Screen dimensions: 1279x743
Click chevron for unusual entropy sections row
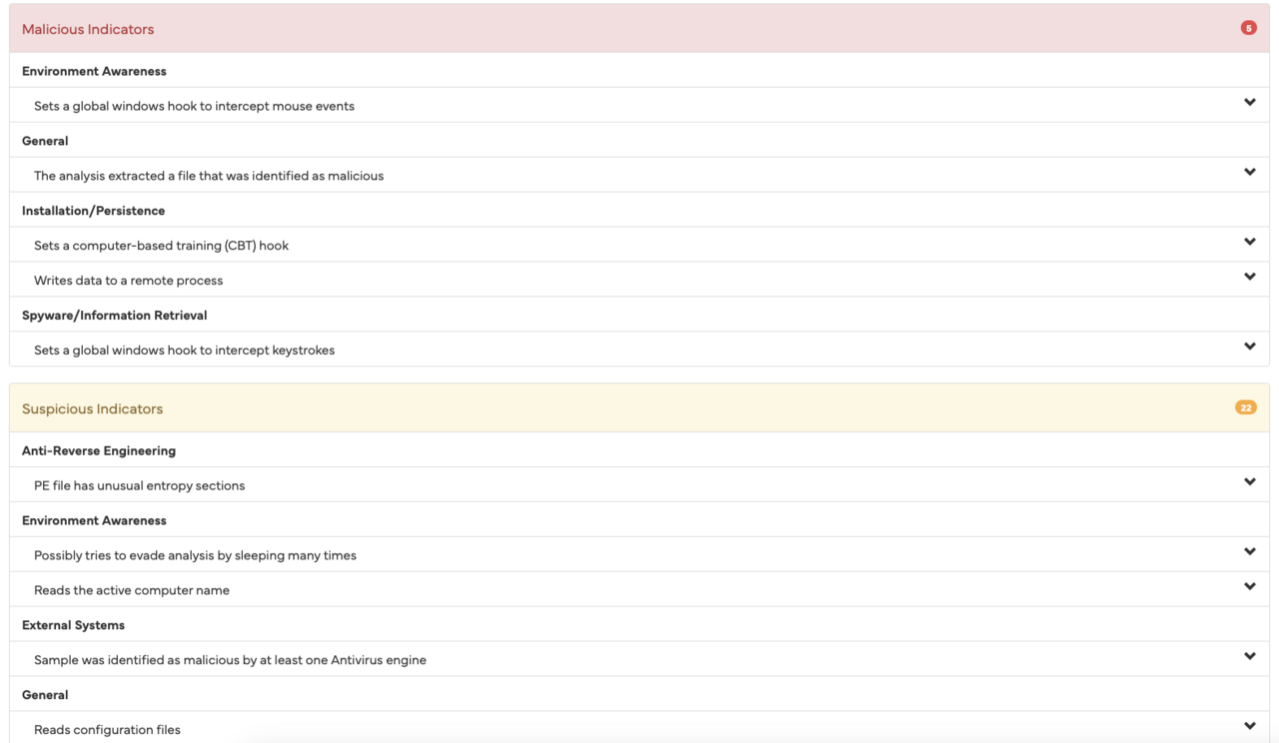click(1249, 482)
